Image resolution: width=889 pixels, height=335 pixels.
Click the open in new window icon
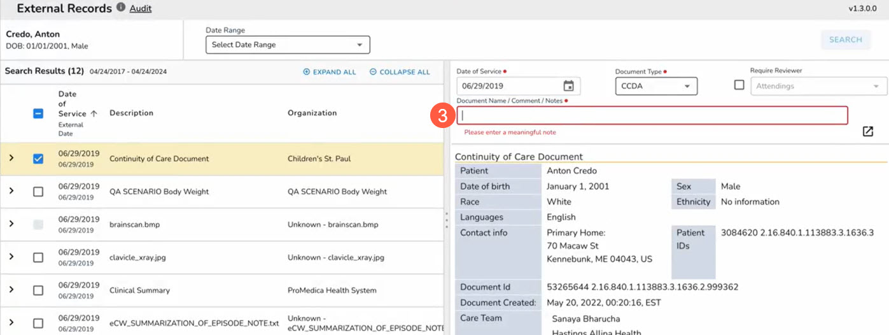868,131
